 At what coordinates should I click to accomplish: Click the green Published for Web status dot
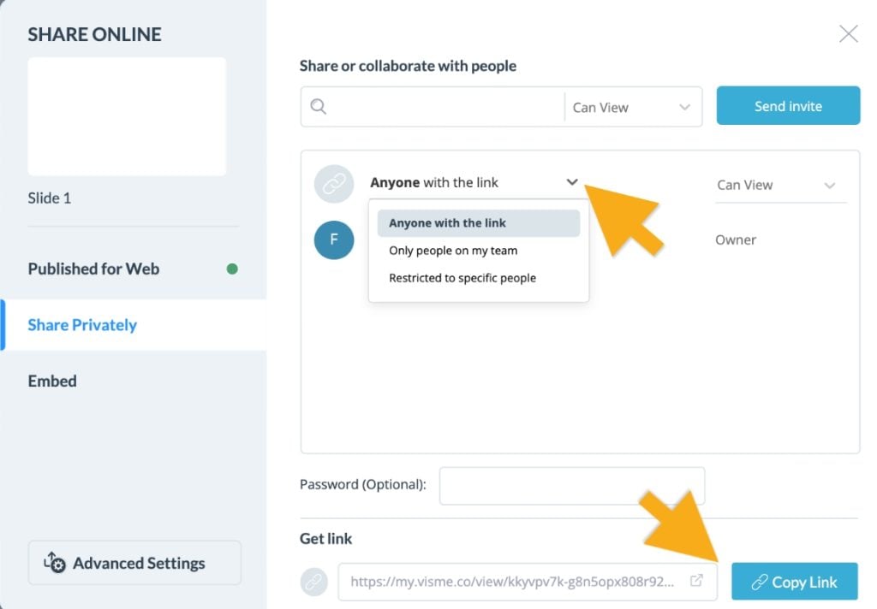point(232,268)
